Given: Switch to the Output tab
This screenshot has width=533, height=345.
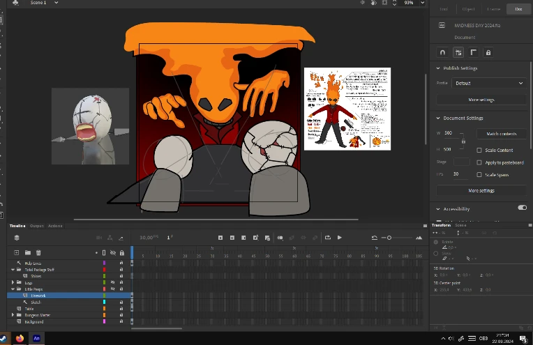Looking at the screenshot, I should [36, 226].
